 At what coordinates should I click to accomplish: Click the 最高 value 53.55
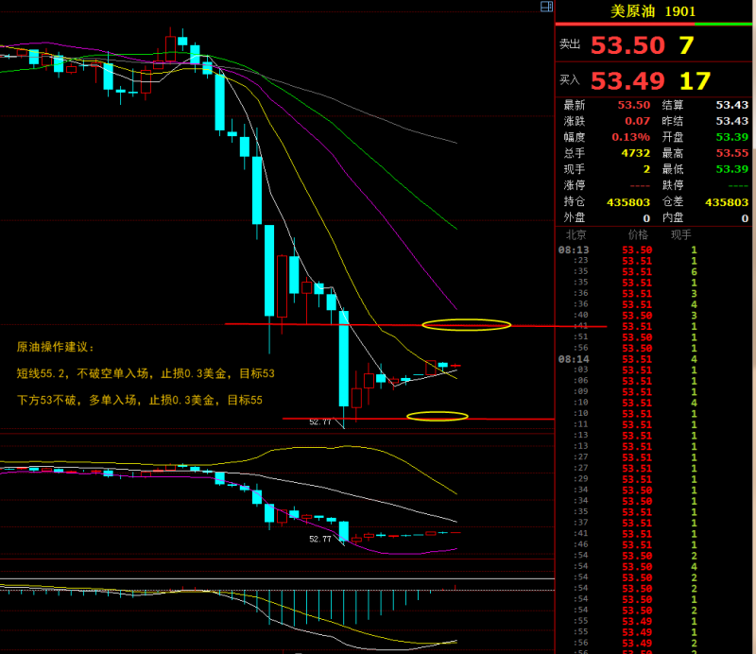coord(731,152)
